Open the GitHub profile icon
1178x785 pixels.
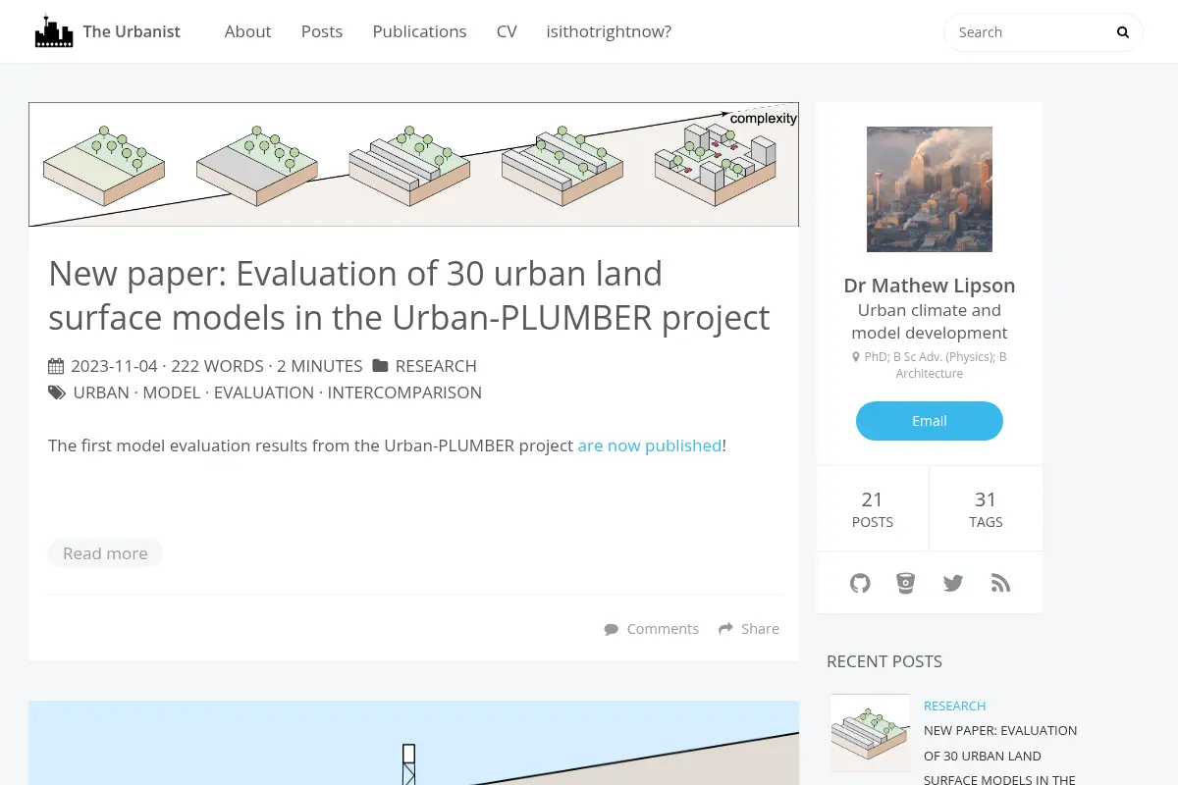[x=860, y=583]
